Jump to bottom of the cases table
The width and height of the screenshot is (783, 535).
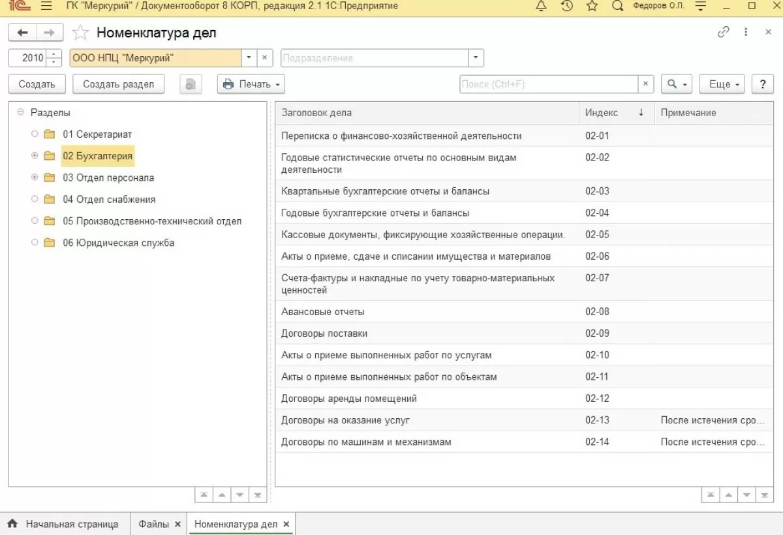click(765, 495)
